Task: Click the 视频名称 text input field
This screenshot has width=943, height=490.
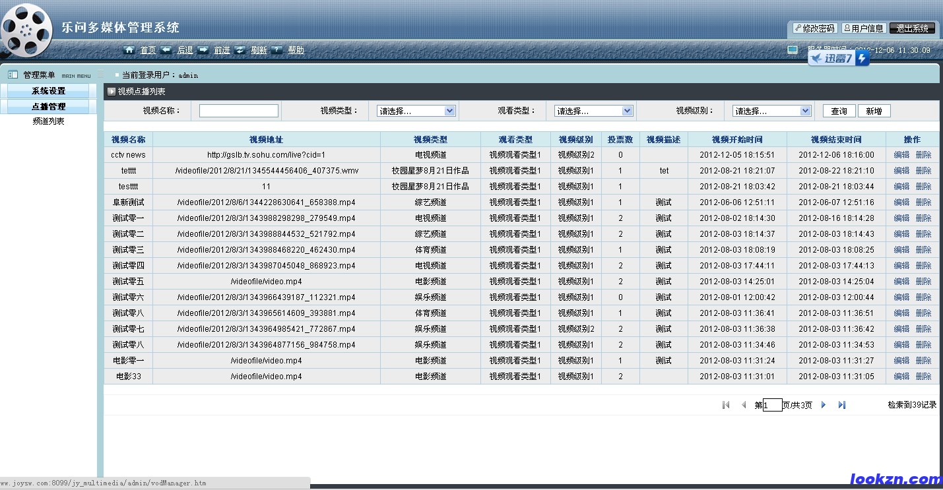Action: point(238,111)
